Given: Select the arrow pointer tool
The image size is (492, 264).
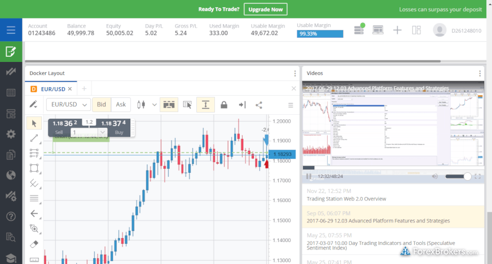Looking at the screenshot, I should 34,123.
